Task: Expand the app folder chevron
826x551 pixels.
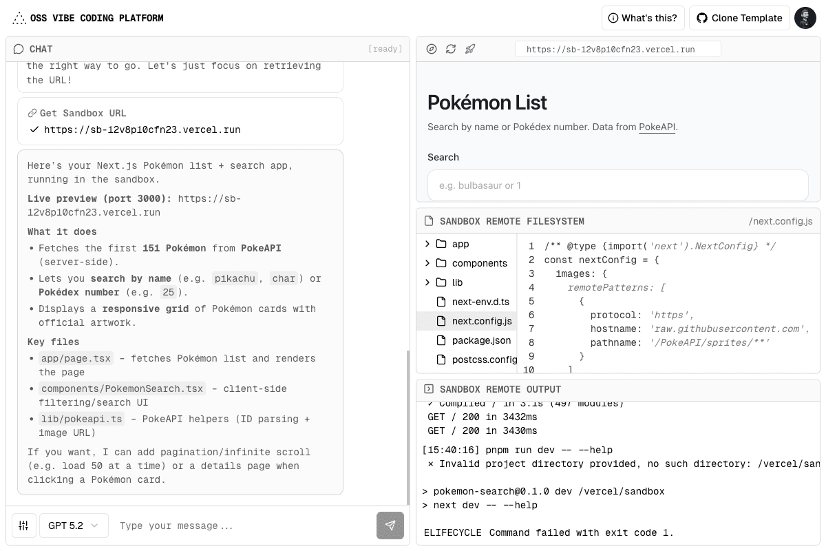Action: pos(427,244)
